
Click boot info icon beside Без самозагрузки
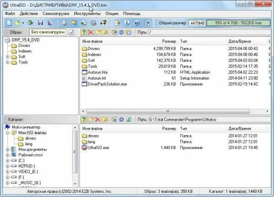[x=71, y=32]
